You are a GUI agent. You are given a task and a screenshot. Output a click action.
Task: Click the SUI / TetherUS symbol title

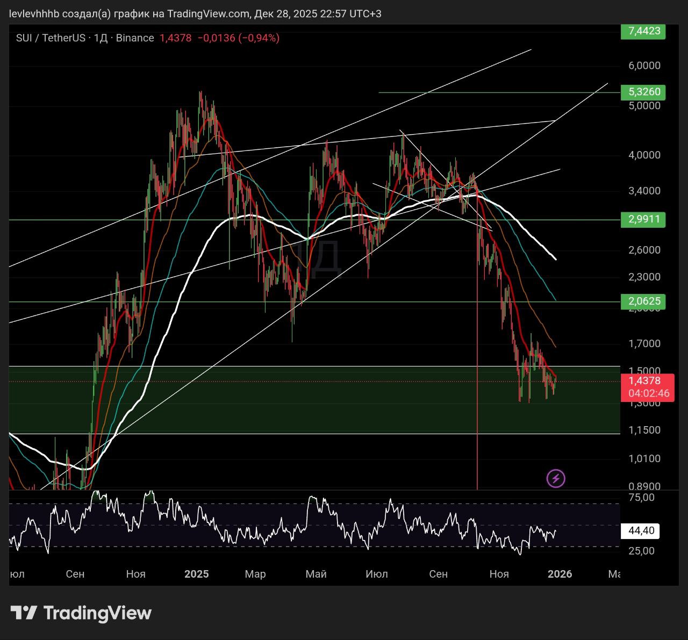pyautogui.click(x=51, y=38)
